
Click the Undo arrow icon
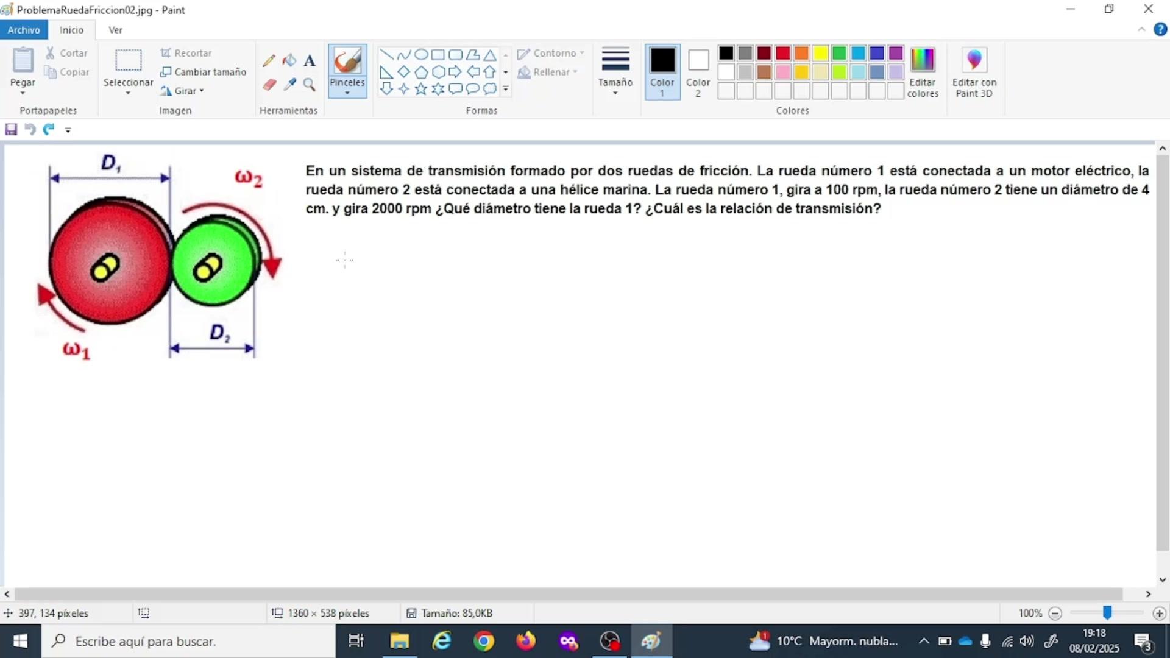[x=30, y=129]
